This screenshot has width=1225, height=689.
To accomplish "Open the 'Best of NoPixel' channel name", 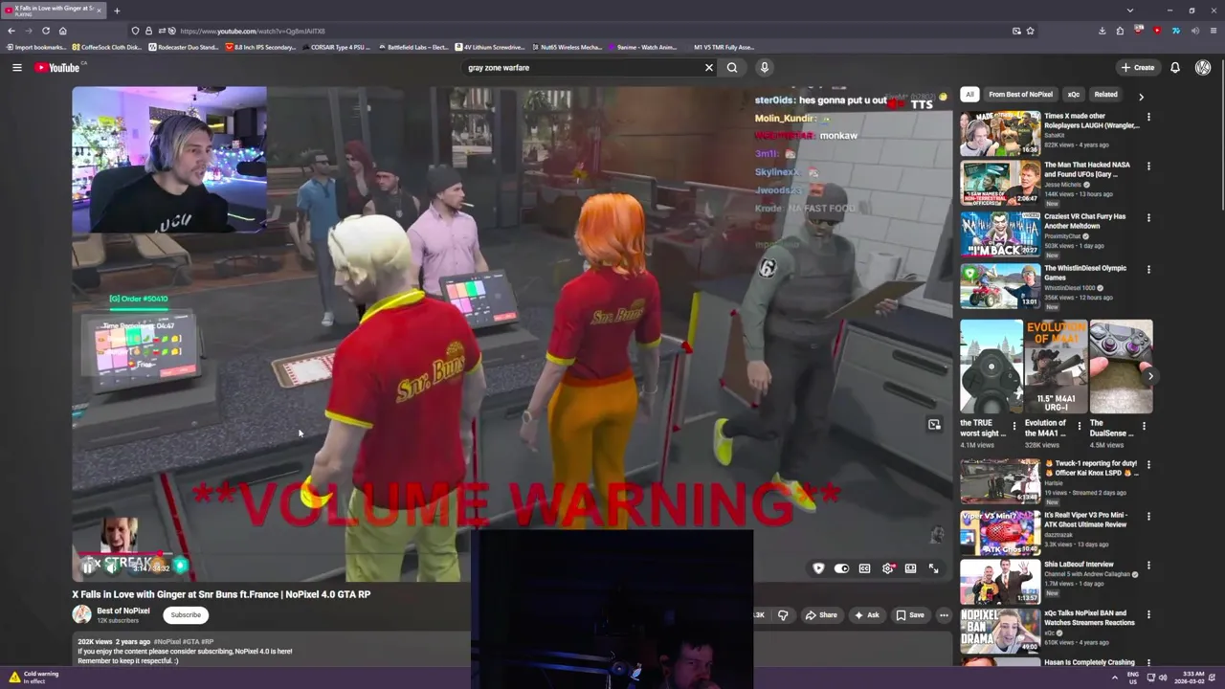I will [123, 611].
